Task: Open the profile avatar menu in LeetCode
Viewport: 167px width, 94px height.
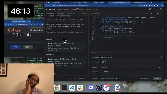Action: pos(160,9)
